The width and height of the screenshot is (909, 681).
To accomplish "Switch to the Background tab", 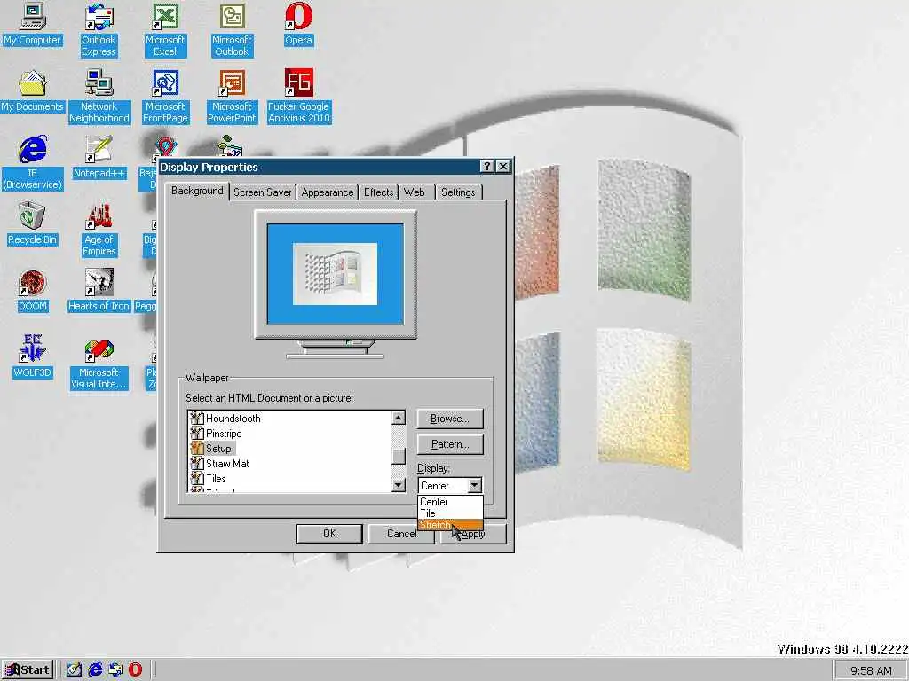I will 197,192.
